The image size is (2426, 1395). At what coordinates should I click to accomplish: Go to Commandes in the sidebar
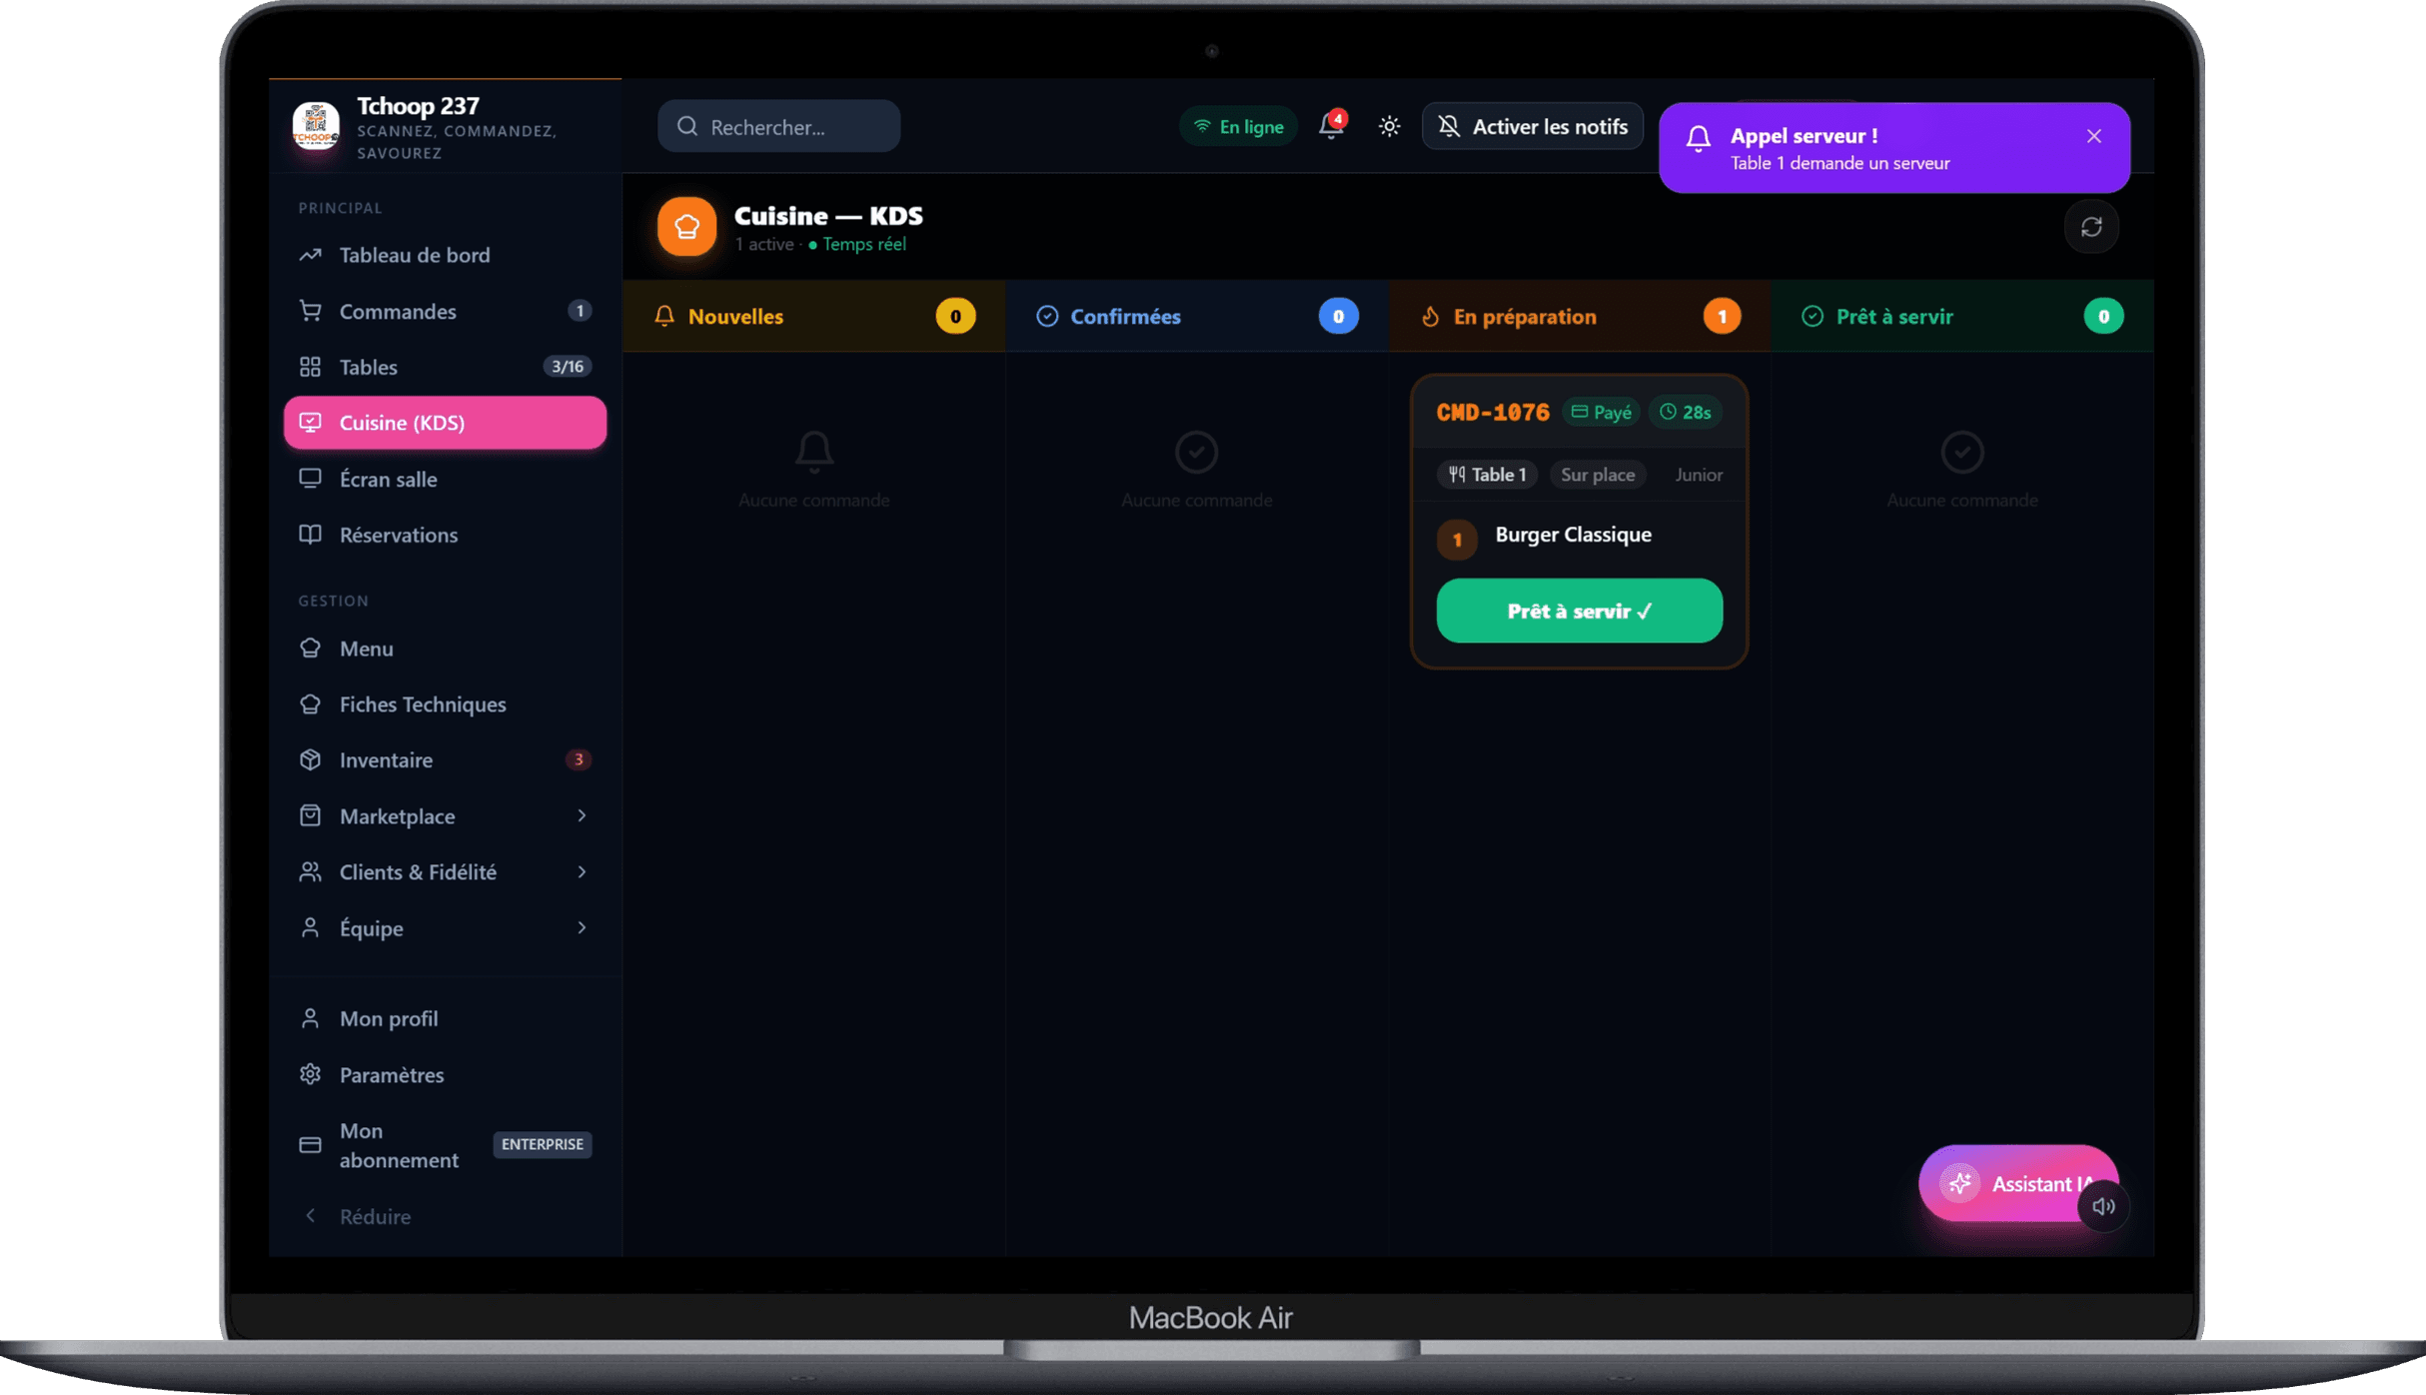click(445, 311)
